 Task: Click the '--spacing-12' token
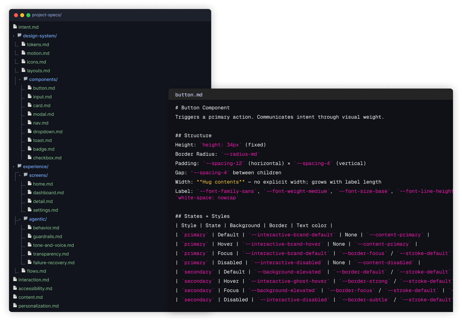[224, 163]
